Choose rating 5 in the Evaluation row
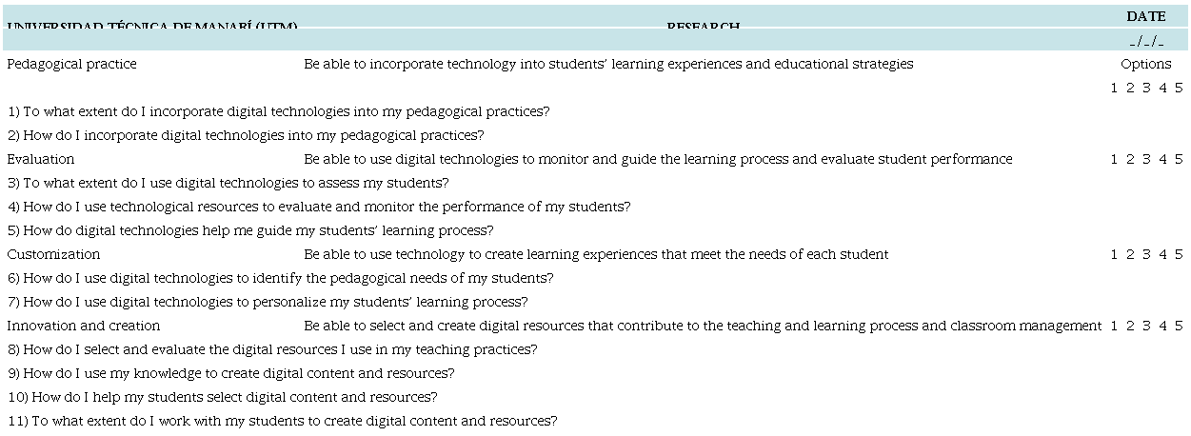The image size is (1191, 436). point(1179,160)
